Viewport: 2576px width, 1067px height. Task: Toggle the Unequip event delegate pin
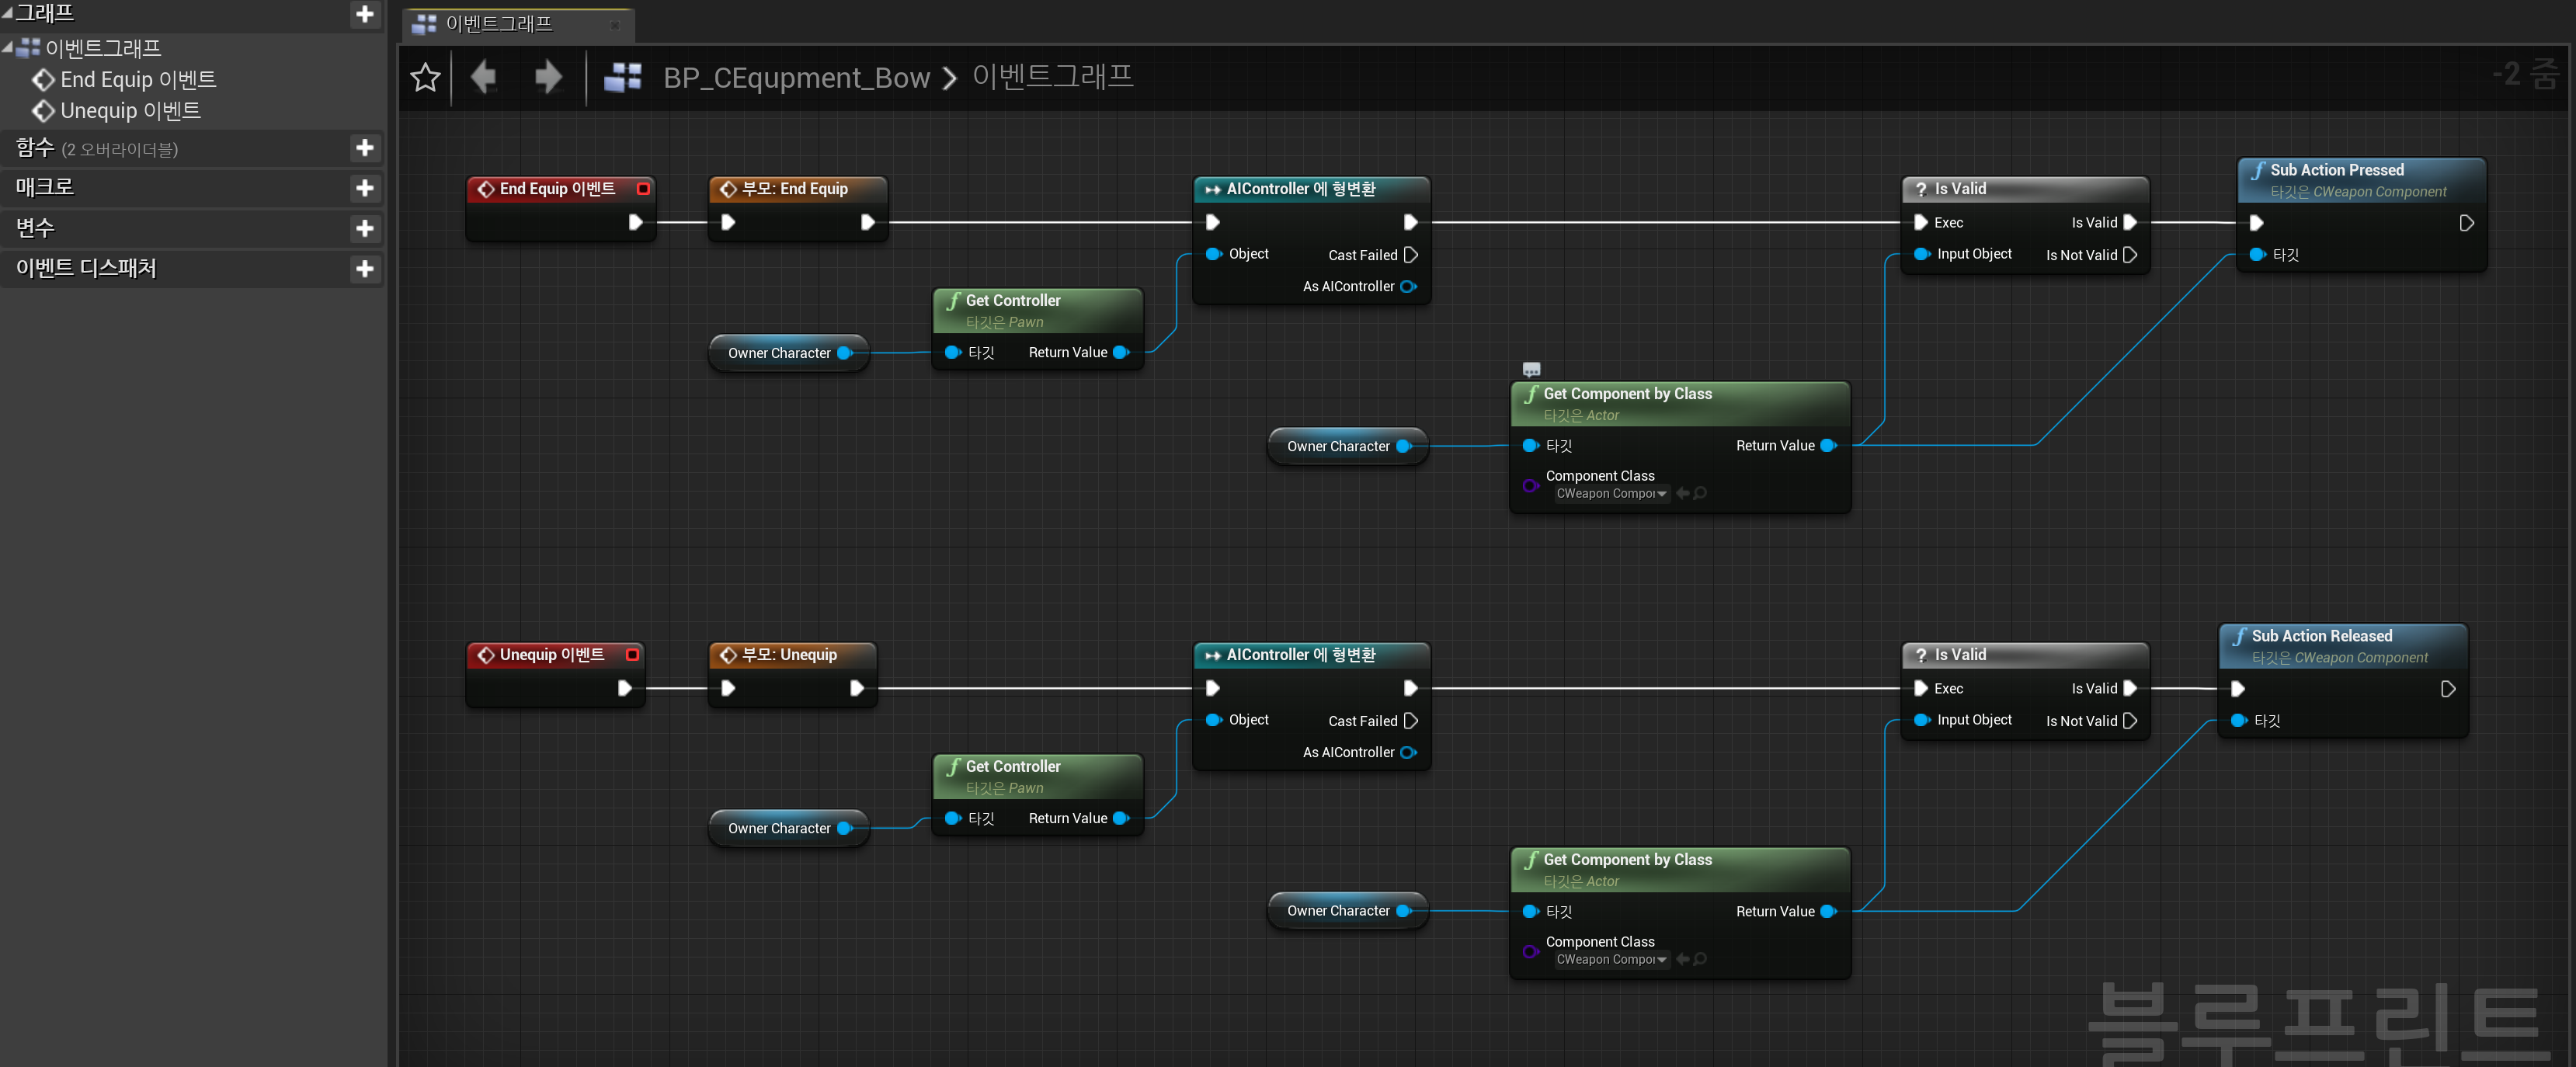[632, 655]
